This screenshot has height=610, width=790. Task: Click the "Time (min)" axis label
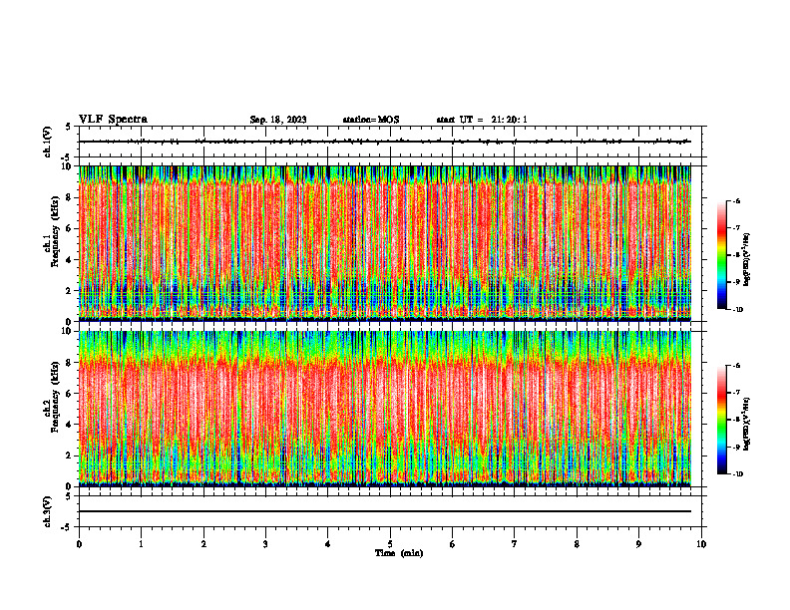tap(399, 553)
